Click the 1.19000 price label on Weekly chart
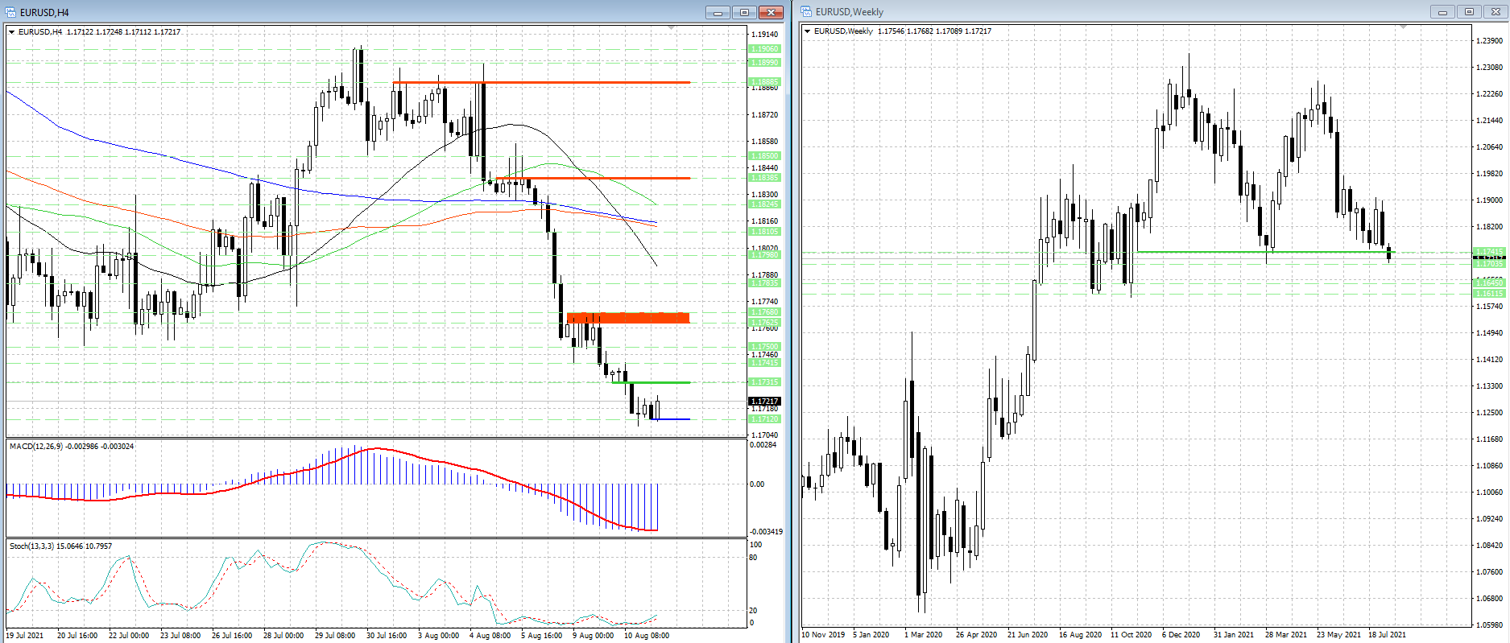This screenshot has height=643, width=1510. coord(1489,200)
